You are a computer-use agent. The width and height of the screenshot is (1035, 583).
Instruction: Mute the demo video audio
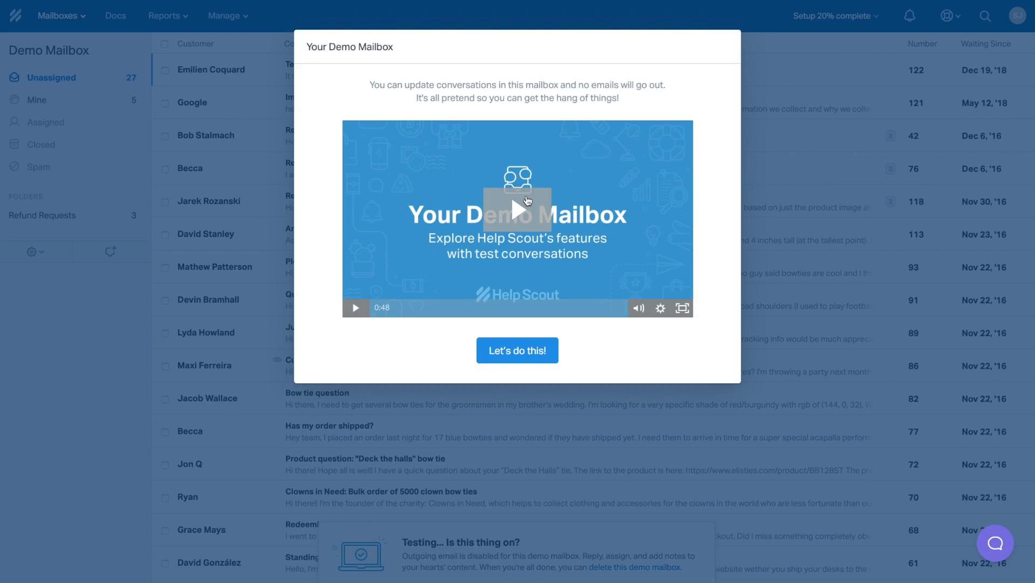(x=638, y=308)
